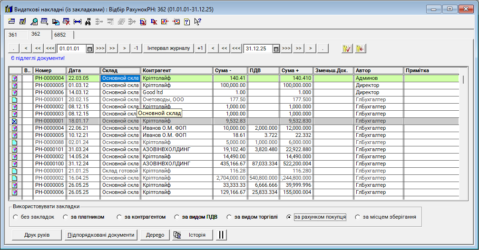Click the context help cursor icon

197,21
